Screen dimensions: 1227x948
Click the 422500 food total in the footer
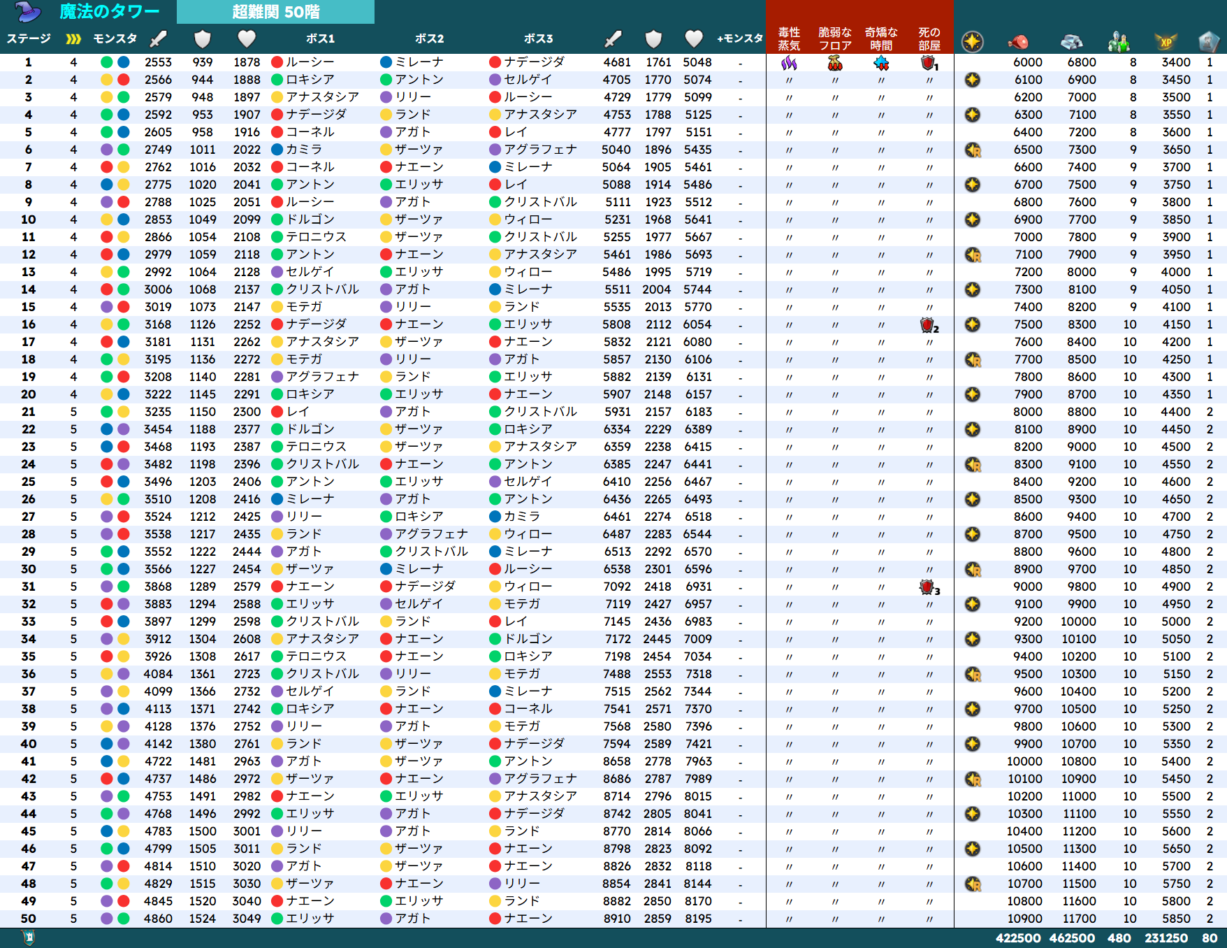coord(1018,938)
